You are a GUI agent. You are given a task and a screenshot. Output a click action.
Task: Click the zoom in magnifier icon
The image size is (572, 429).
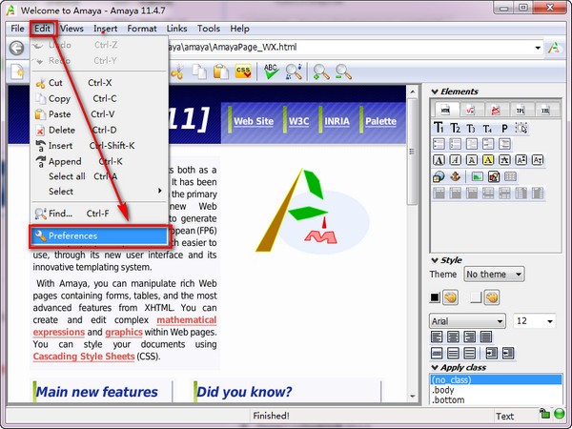click(321, 71)
